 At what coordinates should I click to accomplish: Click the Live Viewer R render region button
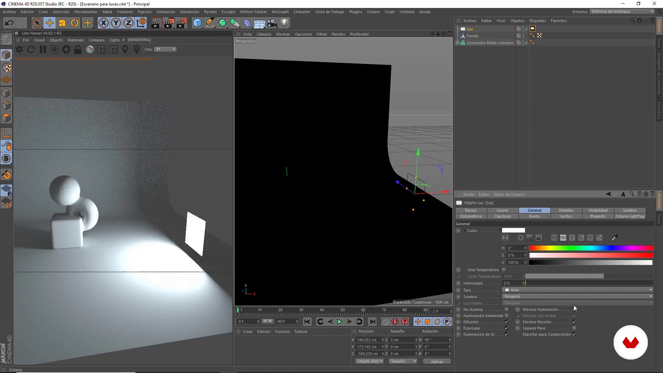click(x=54, y=49)
